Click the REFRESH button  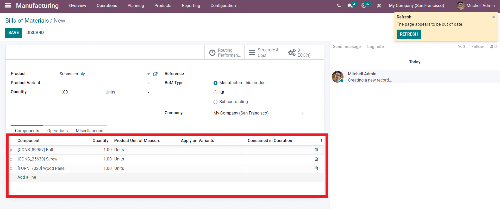409,34
